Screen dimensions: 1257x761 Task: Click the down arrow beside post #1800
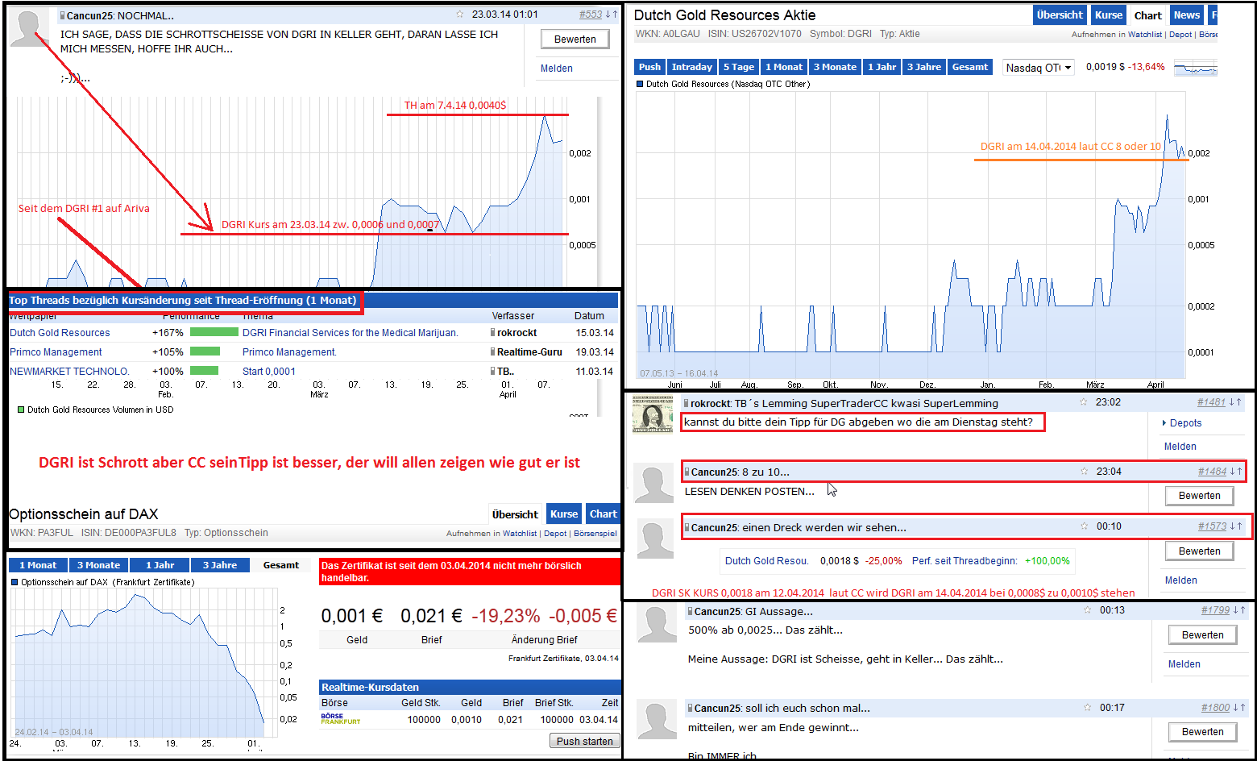coord(1235,708)
